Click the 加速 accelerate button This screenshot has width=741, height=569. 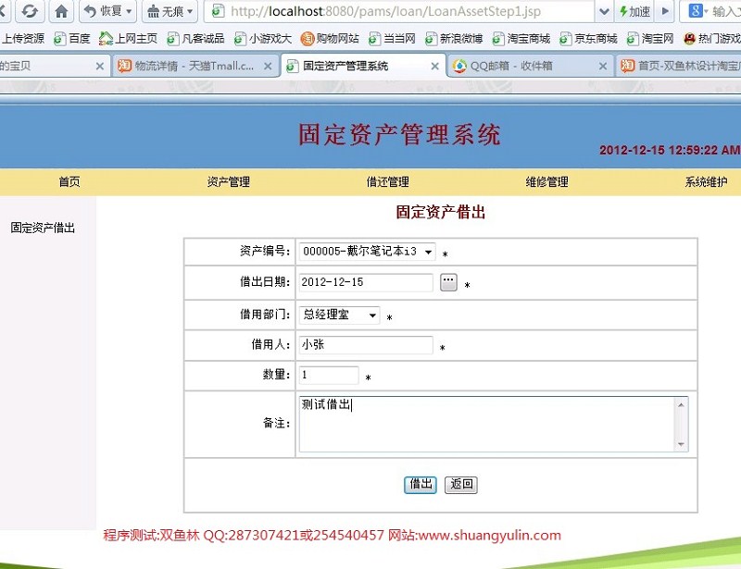pyautogui.click(x=634, y=11)
